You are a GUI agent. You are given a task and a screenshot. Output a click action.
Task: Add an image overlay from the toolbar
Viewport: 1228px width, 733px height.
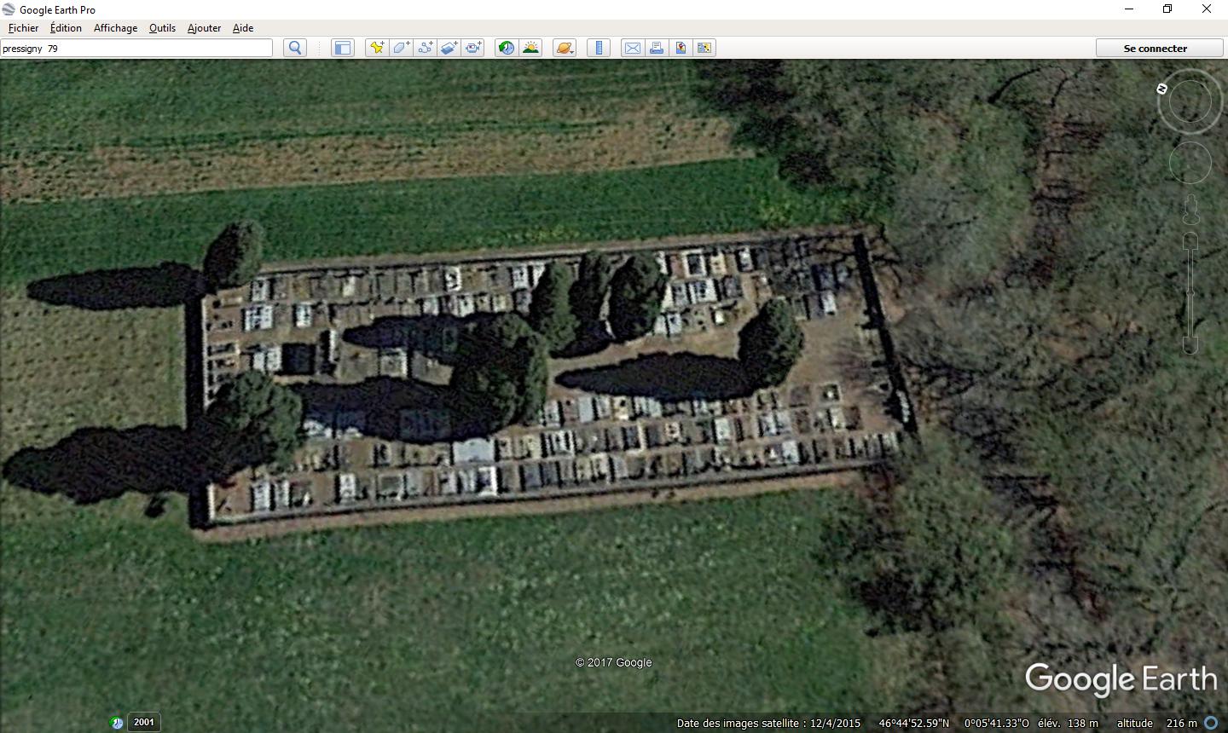click(449, 48)
